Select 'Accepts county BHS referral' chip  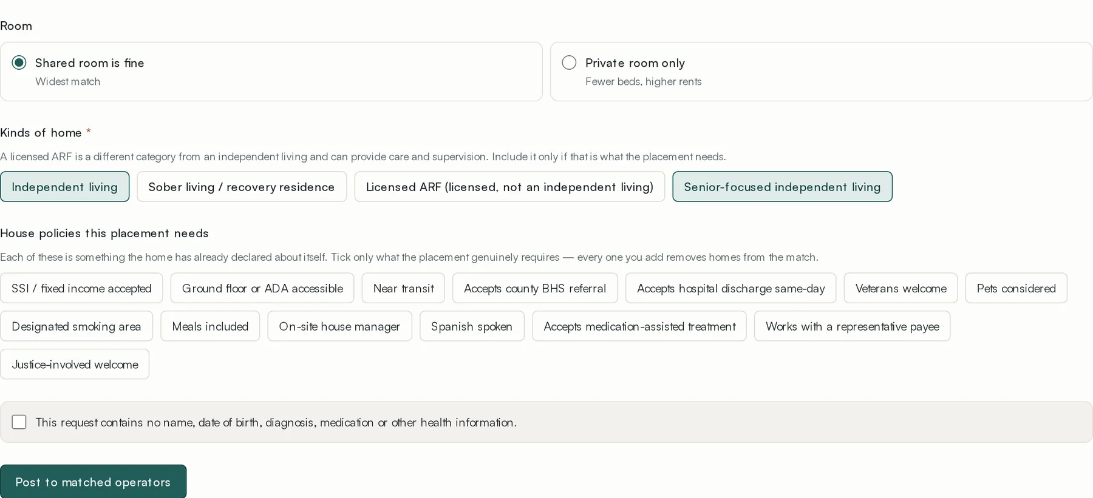pyautogui.click(x=535, y=288)
